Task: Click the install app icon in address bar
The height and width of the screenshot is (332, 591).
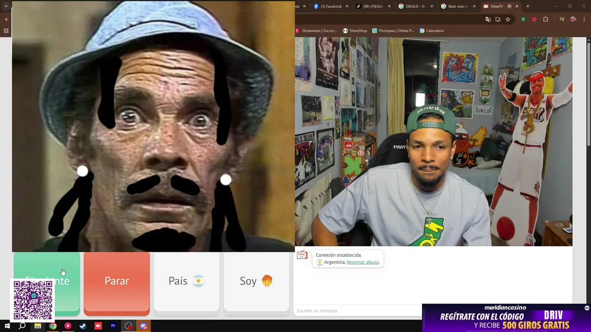Action: (498, 19)
